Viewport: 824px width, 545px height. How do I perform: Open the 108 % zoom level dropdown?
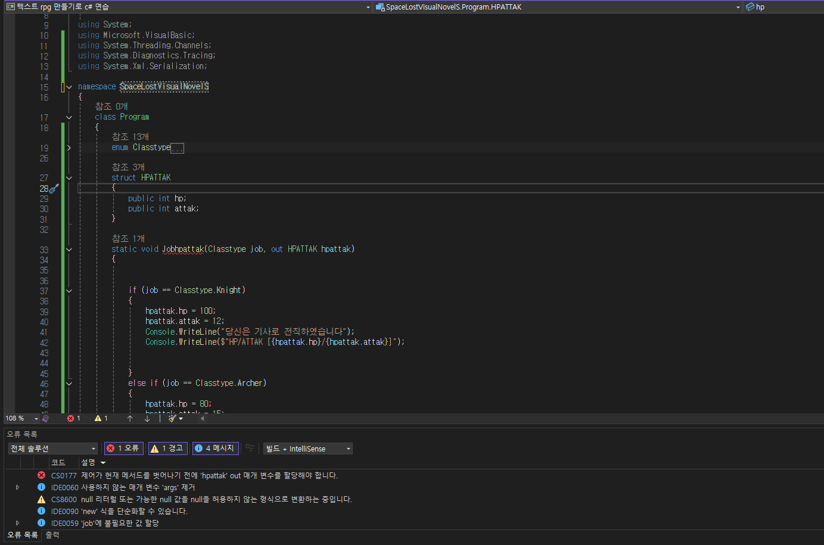tap(21, 418)
